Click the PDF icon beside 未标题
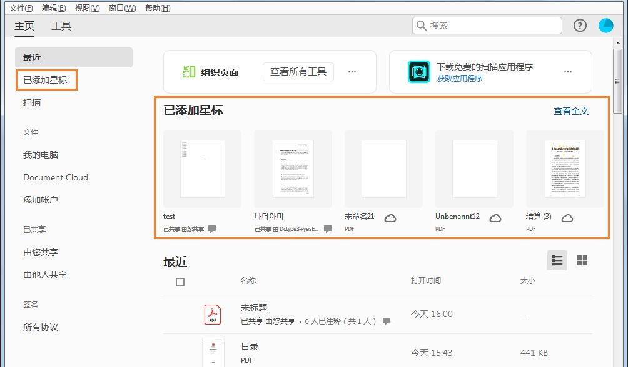 213,314
